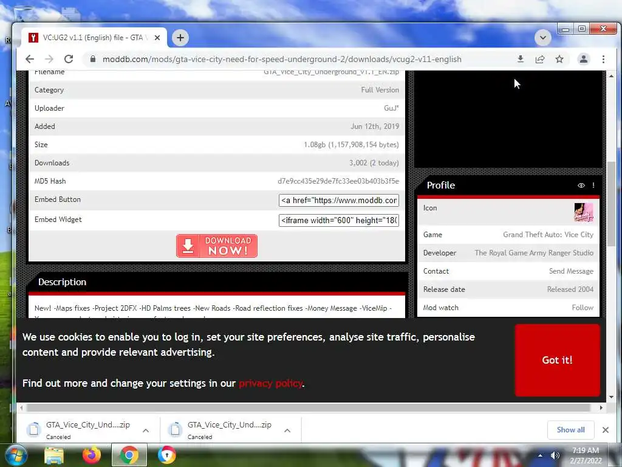Click vertical scrollbar up arrow

click(x=611, y=76)
